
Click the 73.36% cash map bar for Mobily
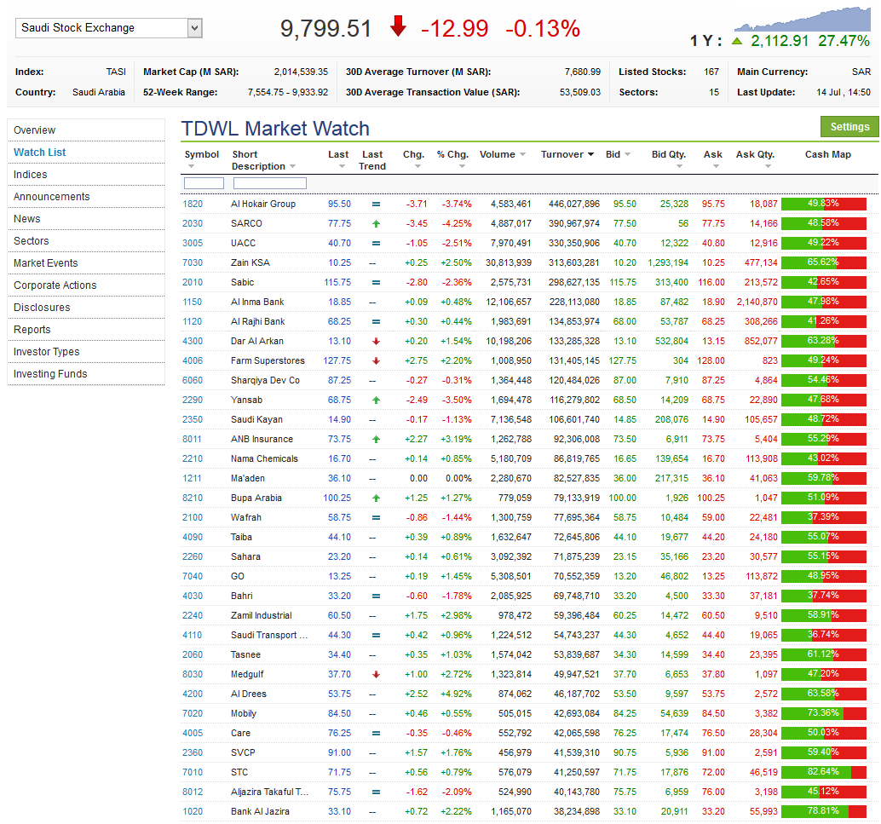(824, 713)
